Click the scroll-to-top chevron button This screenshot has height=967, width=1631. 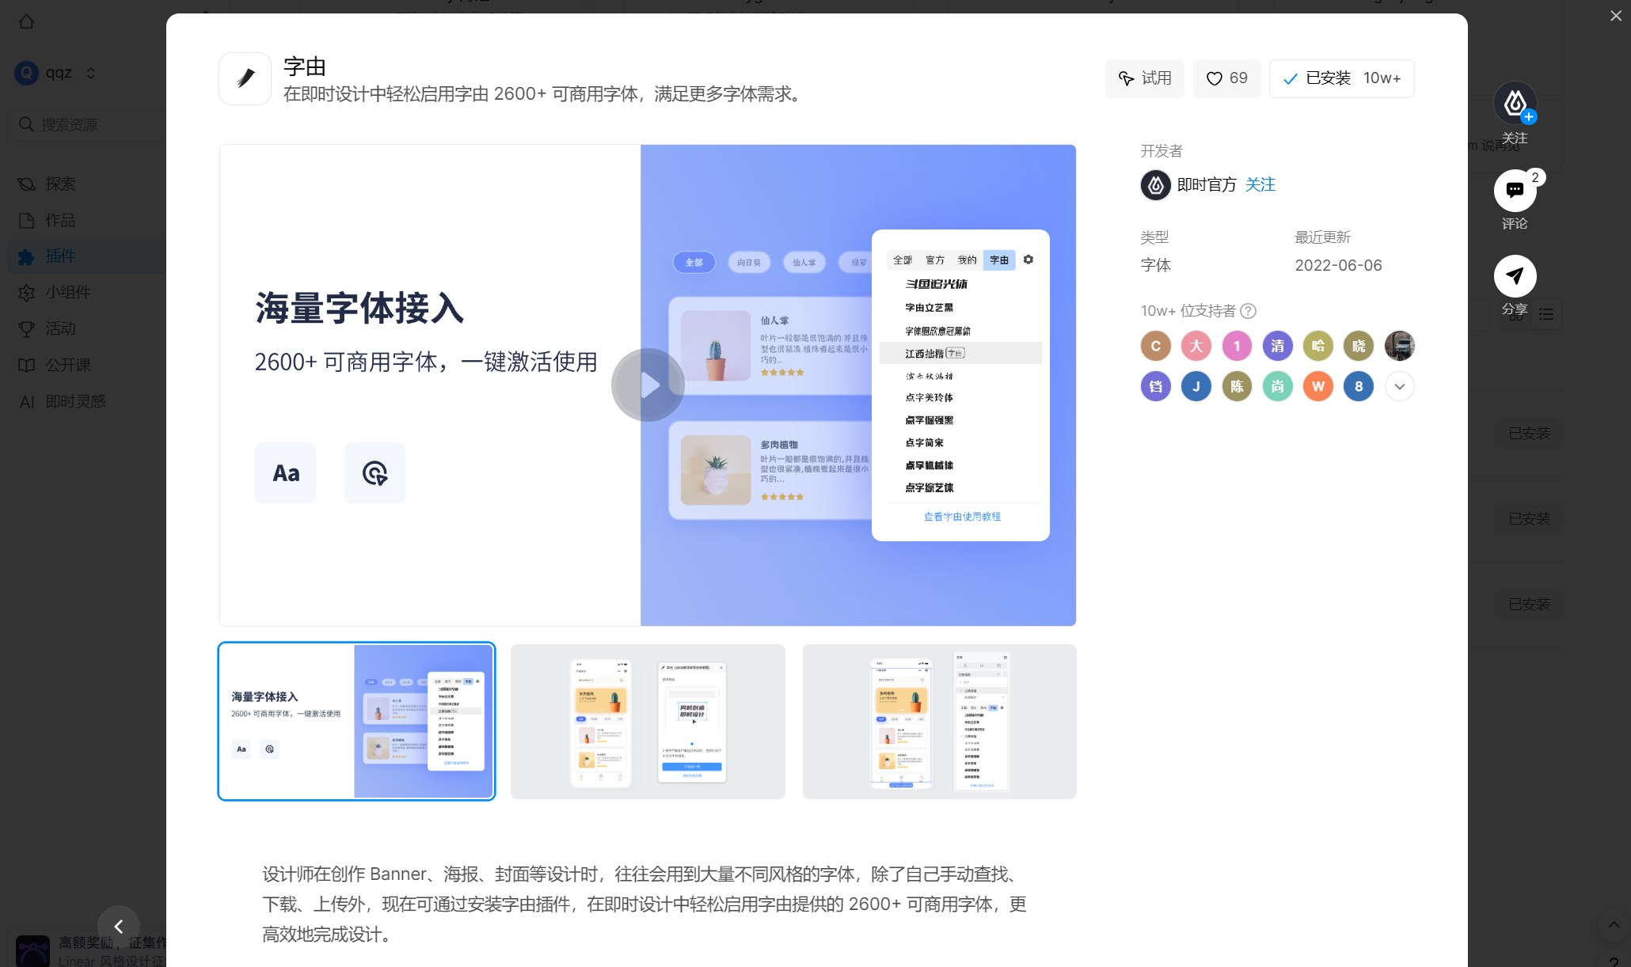coord(1613,924)
